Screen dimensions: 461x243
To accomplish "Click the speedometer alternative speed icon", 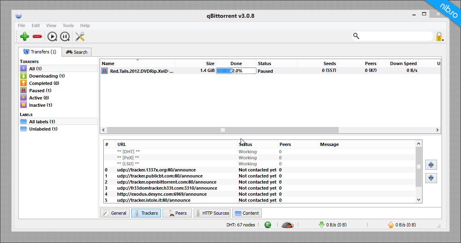I will click(x=287, y=225).
